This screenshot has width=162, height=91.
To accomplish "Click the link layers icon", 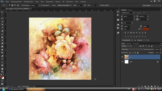I will (x=139, y=86).
